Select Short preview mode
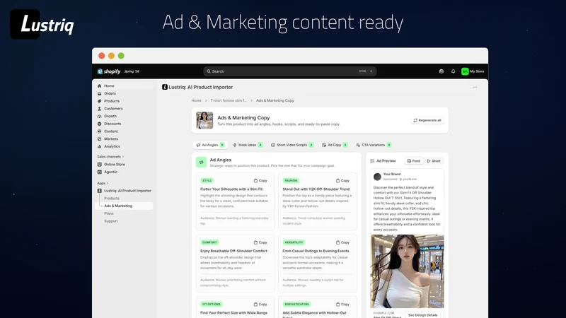 point(434,161)
